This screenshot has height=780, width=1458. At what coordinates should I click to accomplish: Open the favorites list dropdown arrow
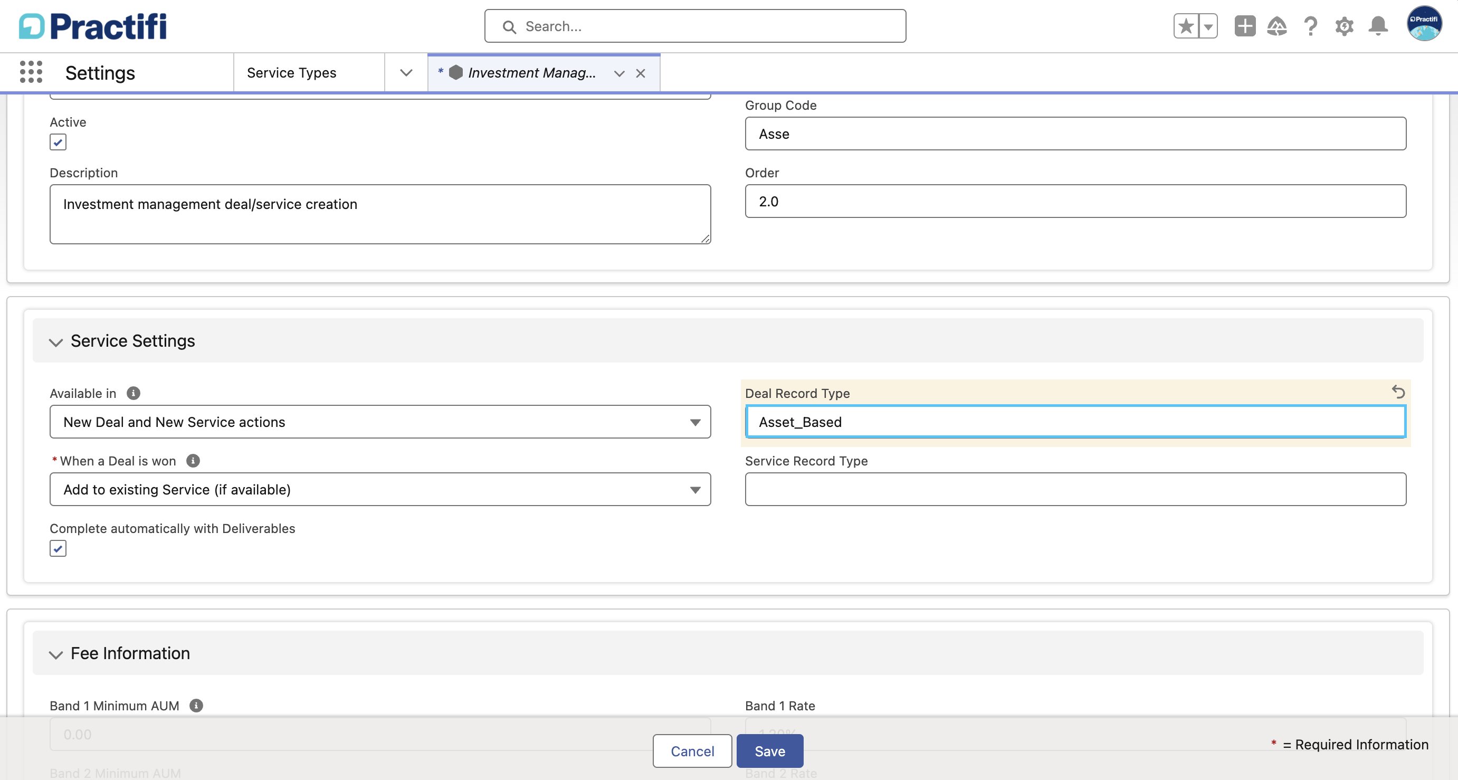click(x=1208, y=26)
